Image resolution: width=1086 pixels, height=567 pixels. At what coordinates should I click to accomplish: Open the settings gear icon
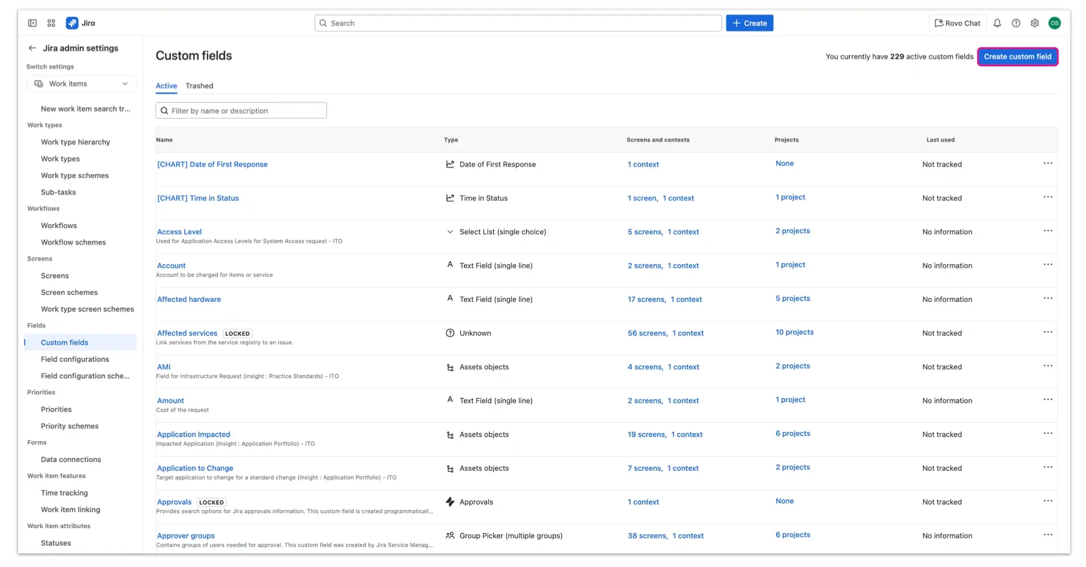[1035, 23]
